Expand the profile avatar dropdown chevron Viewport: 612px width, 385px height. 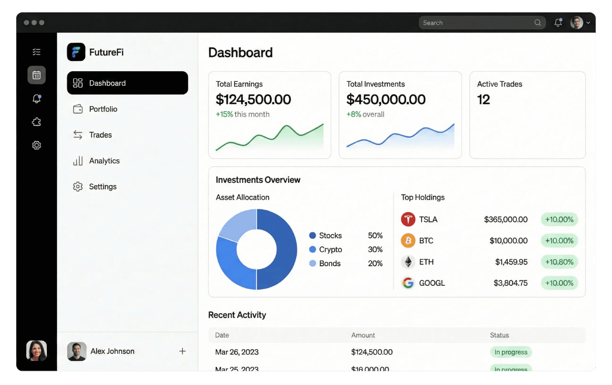(588, 23)
